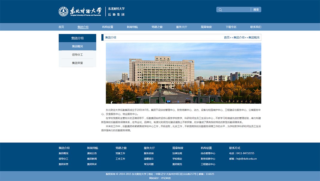The height and width of the screenshot is (181, 320).
Task: Open 机构设置 in the top navigation
Action: coord(108,27)
